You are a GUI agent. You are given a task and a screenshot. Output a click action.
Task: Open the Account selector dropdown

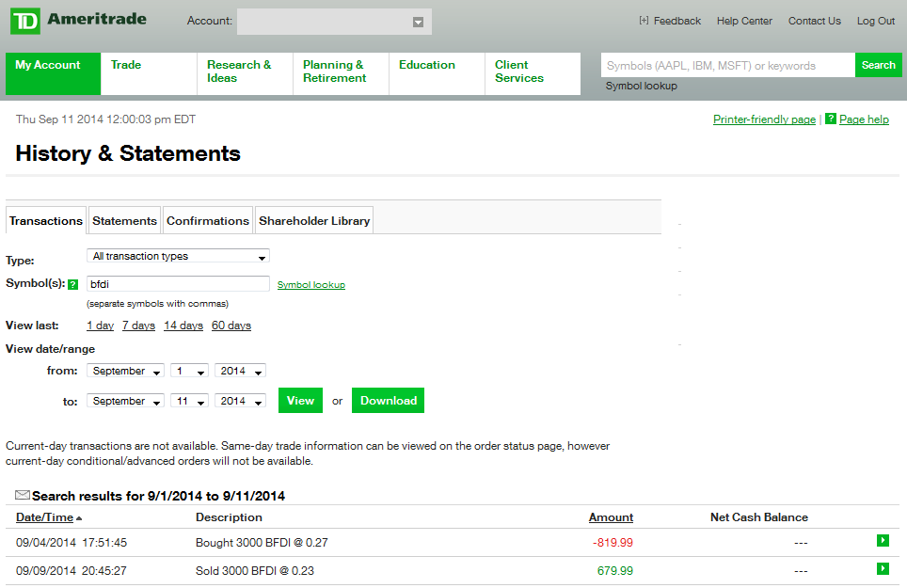[334, 22]
